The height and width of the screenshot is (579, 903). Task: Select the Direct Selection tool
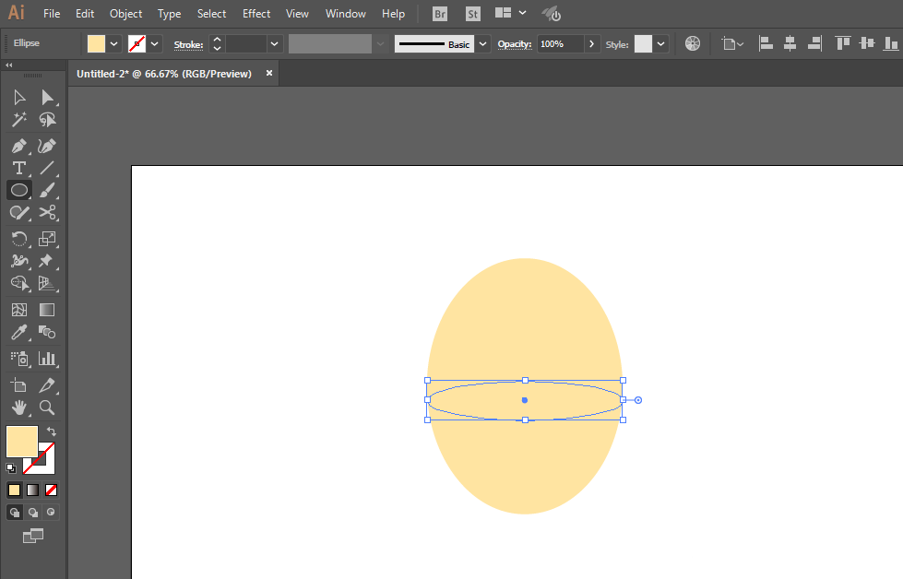point(47,97)
